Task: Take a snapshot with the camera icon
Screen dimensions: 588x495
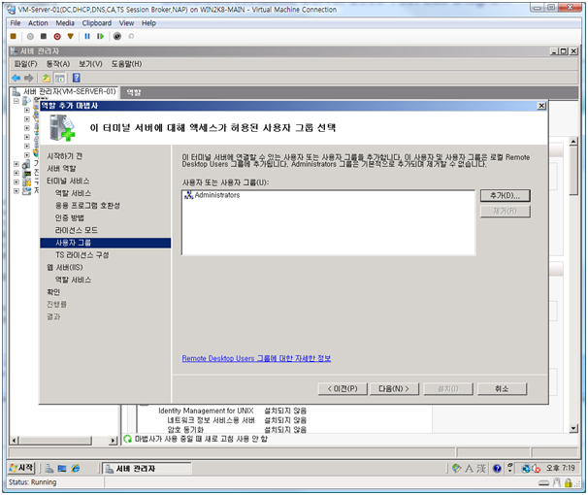Action: (x=117, y=36)
